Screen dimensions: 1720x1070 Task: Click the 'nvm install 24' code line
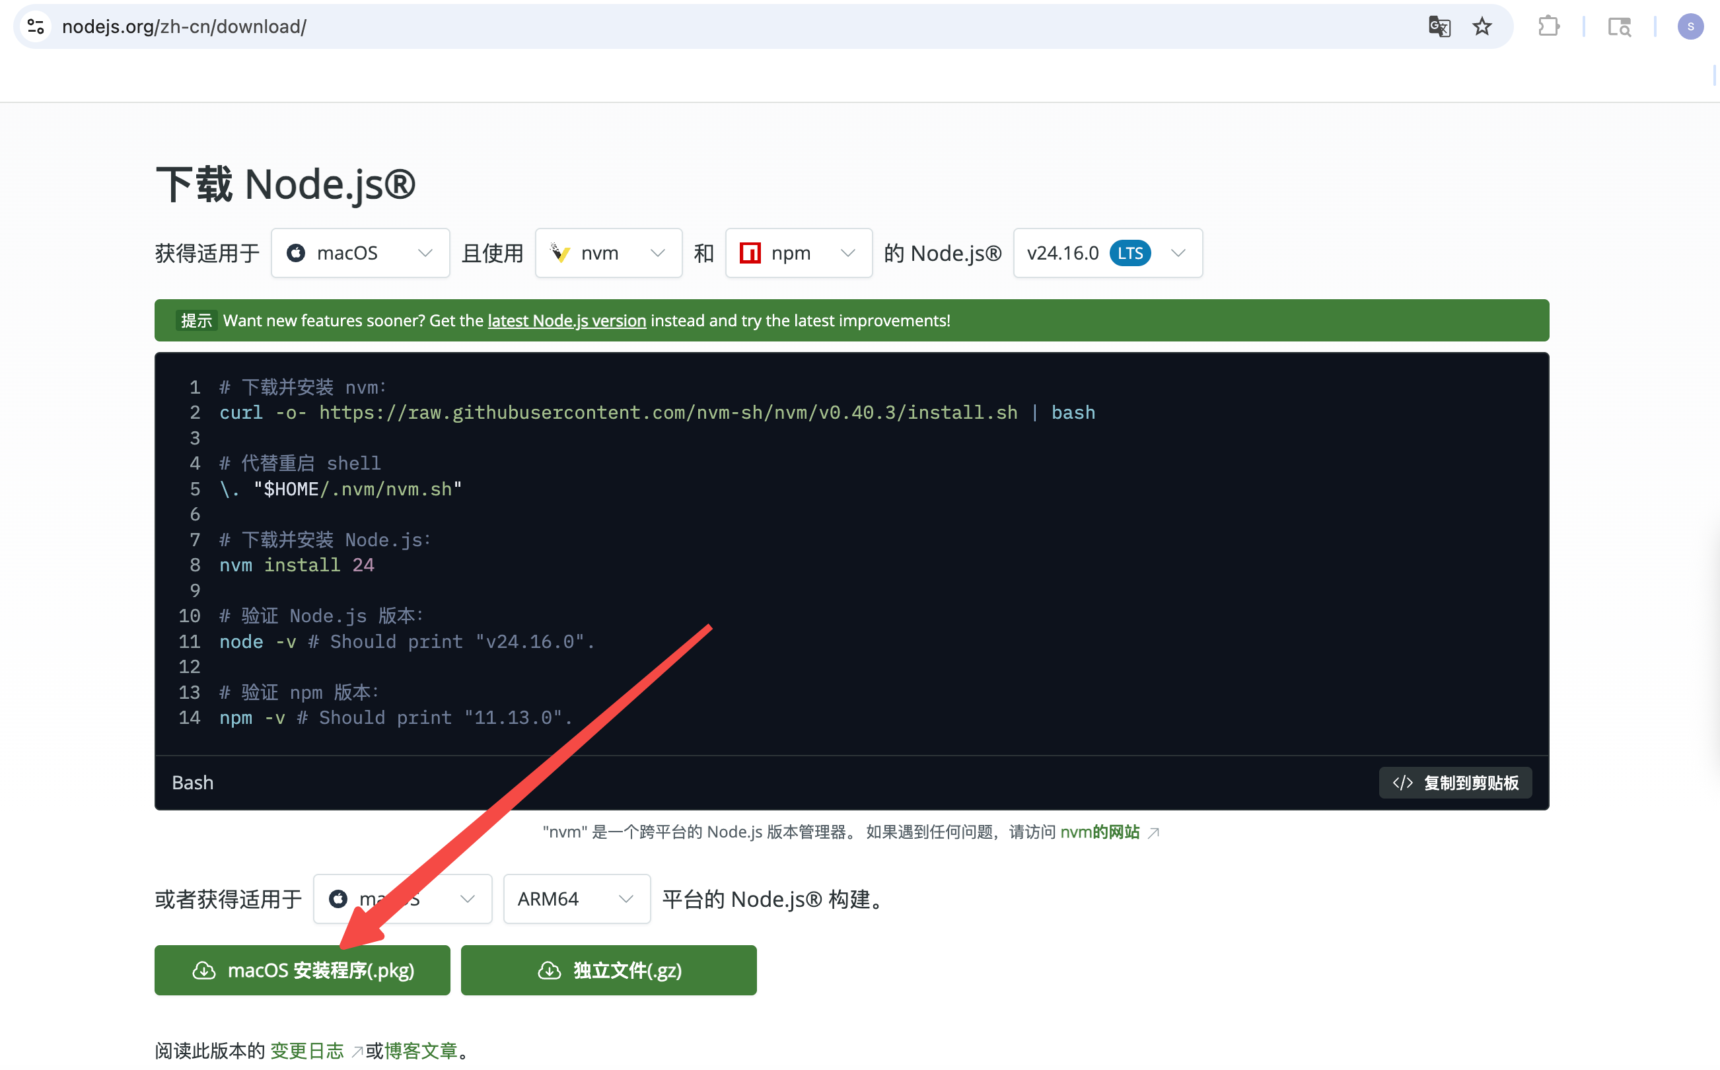point(297,565)
